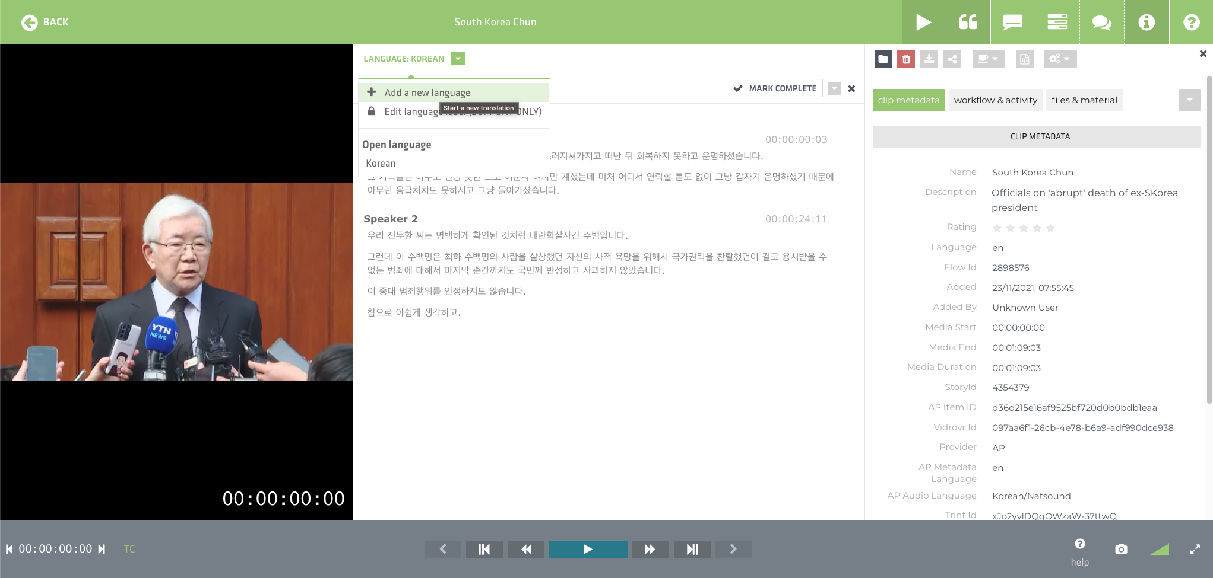Switch to workflow & activity tab
Screen dimensions: 1213x578
click(995, 100)
